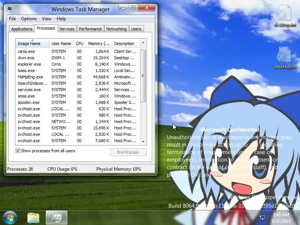The height and width of the screenshot is (225, 300).
Task: Select the spoolsv.exe process row
Action: (x=78, y=102)
